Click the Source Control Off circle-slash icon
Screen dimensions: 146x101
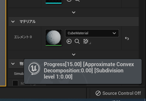[x=98, y=93]
